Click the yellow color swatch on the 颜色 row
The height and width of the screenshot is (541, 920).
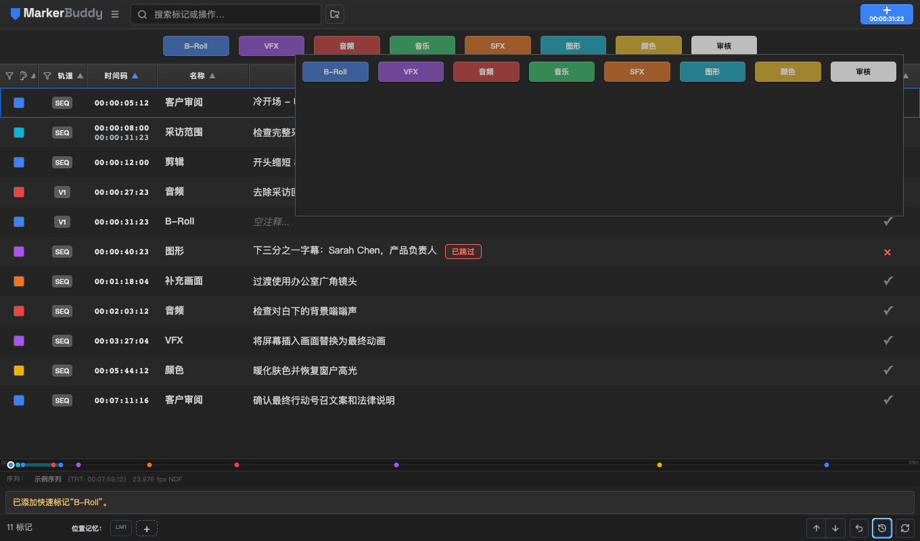click(x=19, y=371)
